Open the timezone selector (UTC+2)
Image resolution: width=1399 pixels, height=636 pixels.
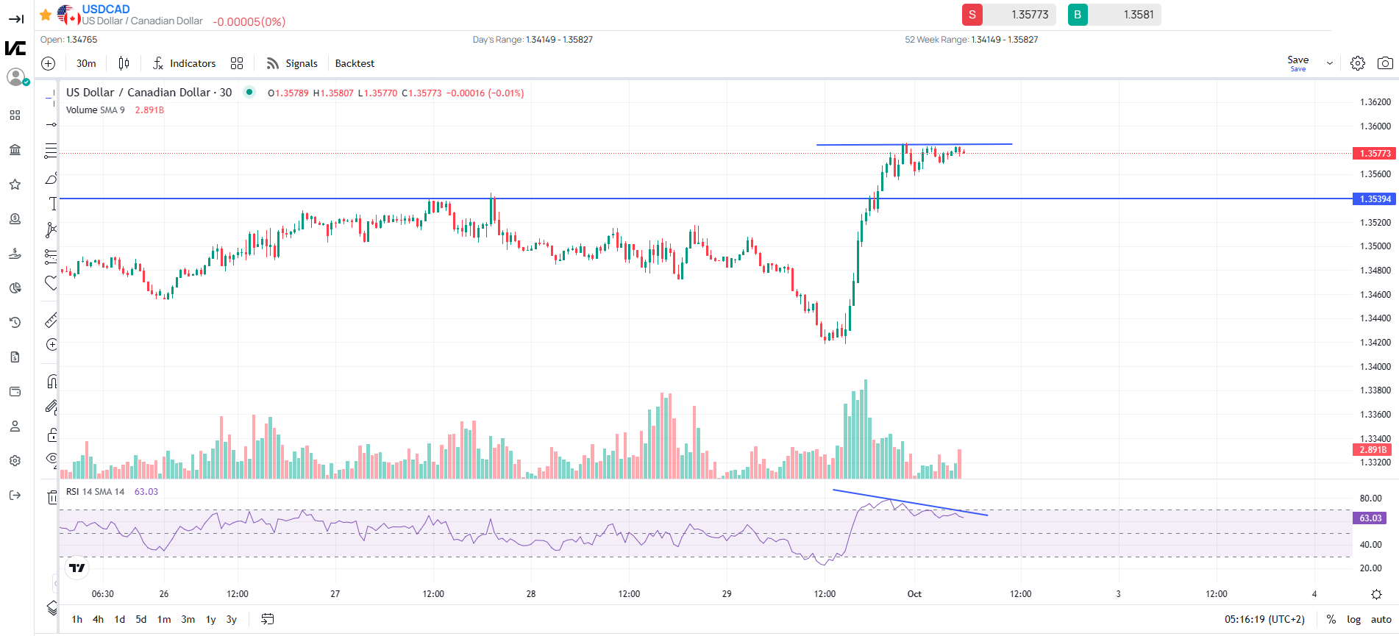click(1264, 619)
